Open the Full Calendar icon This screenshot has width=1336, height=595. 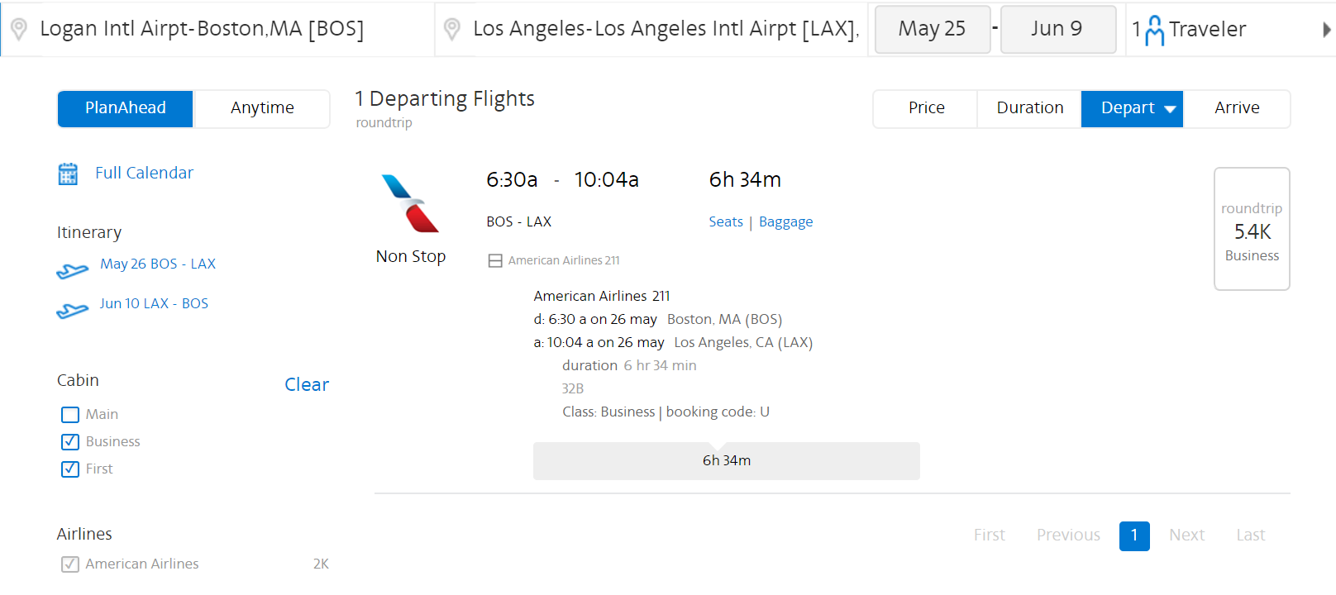point(68,174)
